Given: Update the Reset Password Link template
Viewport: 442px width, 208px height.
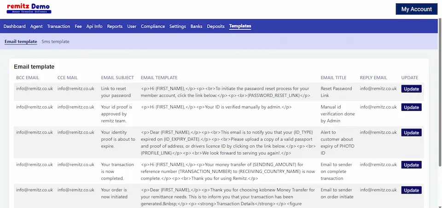Looking at the screenshot, I should pos(411,89).
